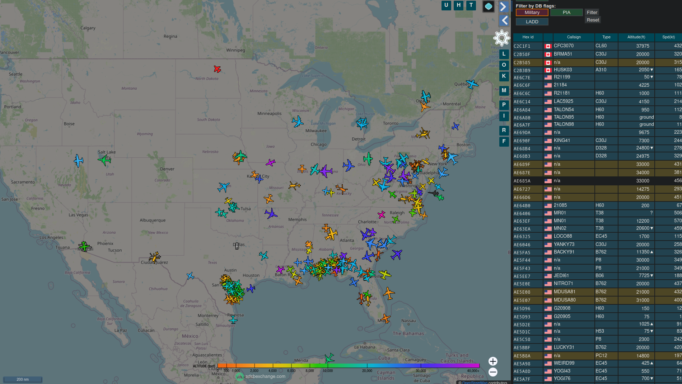Select the WEIRD99 aircraft row

pyautogui.click(x=597, y=363)
